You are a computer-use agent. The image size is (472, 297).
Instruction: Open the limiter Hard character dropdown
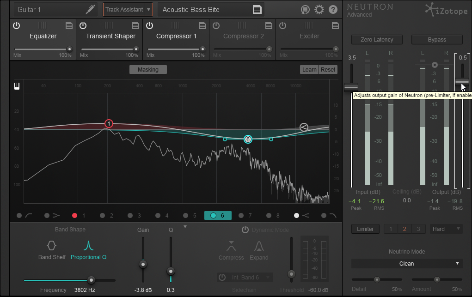(446, 229)
